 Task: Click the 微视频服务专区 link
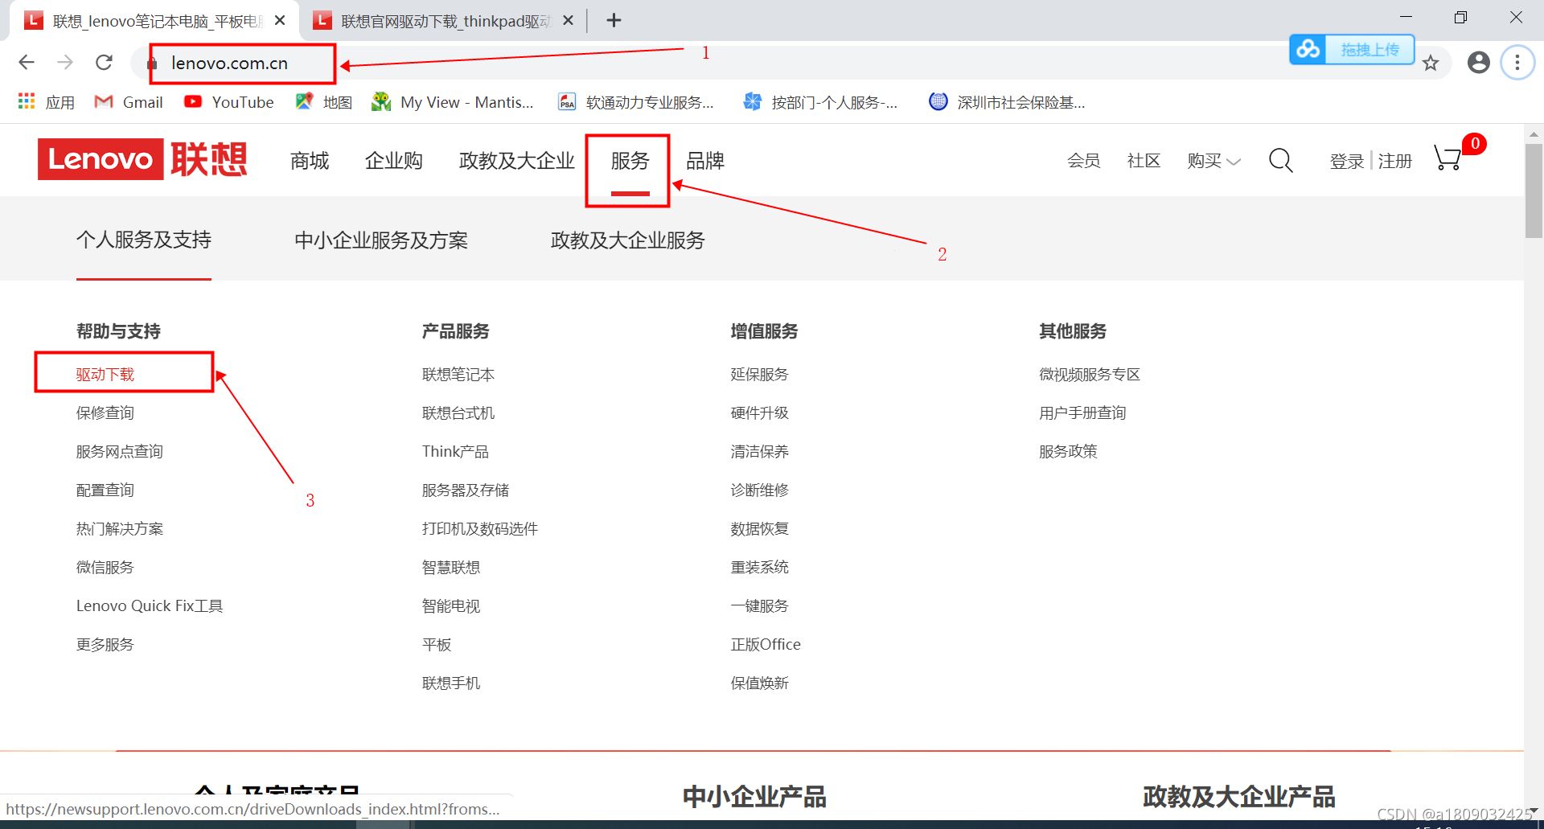tap(1090, 375)
